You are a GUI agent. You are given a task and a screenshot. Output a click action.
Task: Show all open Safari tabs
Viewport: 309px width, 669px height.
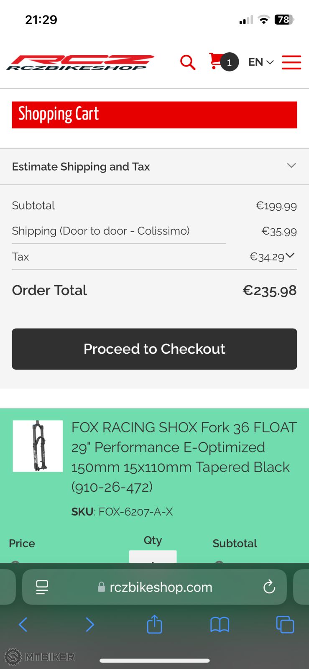click(285, 625)
